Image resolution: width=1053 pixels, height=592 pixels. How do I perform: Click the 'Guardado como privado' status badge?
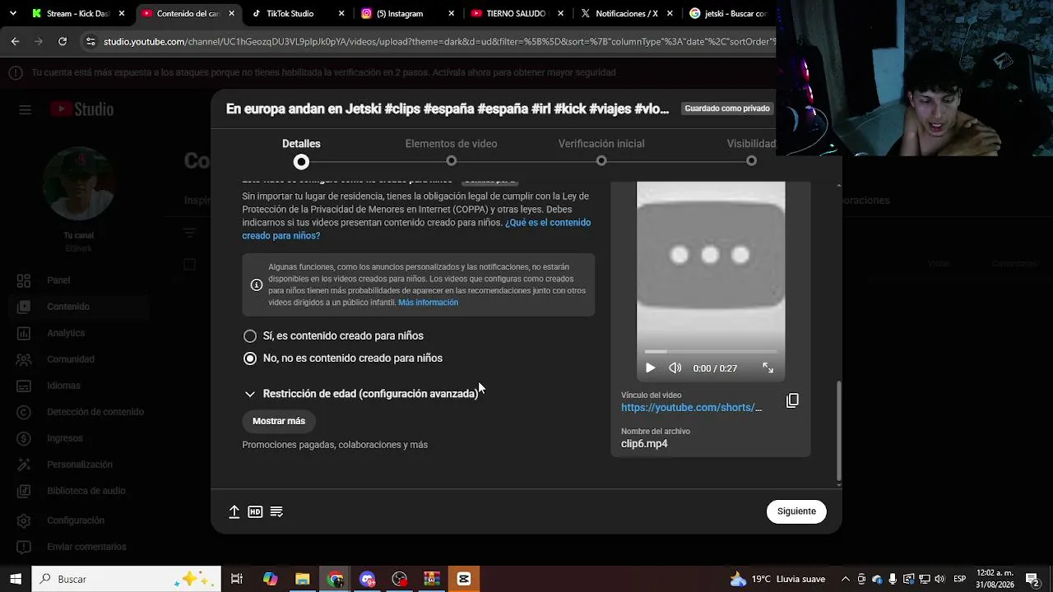pyautogui.click(x=727, y=109)
